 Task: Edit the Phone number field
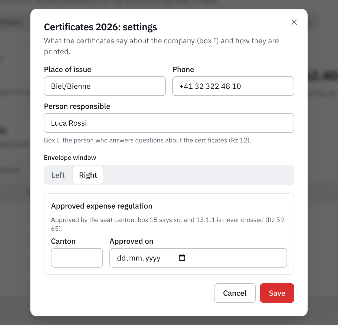coord(233,86)
